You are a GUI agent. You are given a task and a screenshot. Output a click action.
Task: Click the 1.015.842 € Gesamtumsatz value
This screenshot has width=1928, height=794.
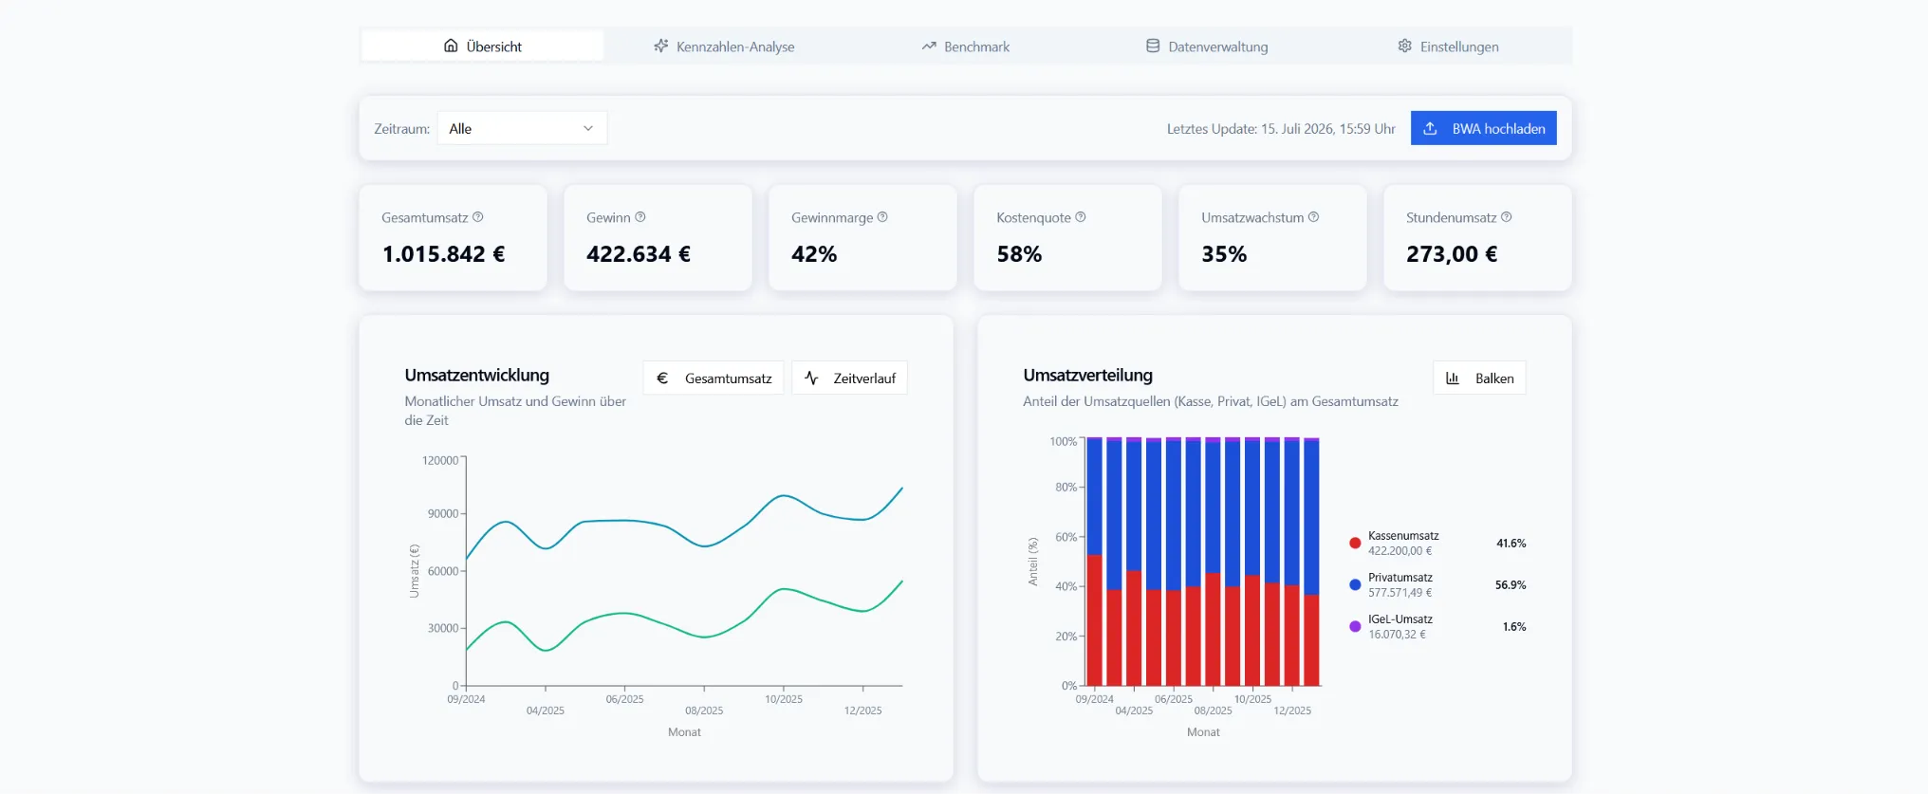coord(444,254)
